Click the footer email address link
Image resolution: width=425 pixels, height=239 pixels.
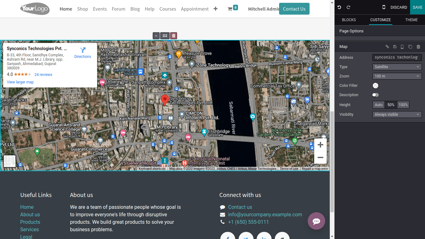265,214
